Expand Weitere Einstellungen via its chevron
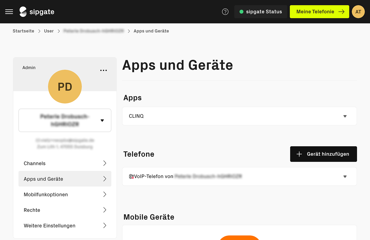The width and height of the screenshot is (370, 240). (105, 225)
